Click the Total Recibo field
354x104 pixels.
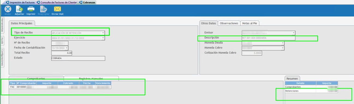point(61,53)
